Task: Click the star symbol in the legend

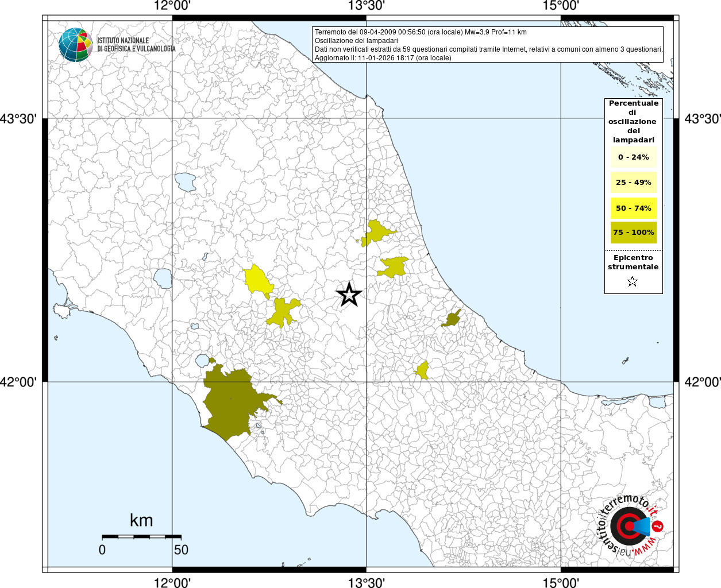Action: pyautogui.click(x=633, y=281)
